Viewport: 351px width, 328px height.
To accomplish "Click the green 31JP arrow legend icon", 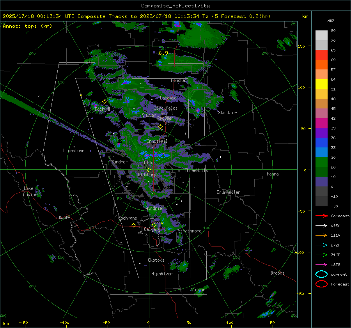I will (321, 255).
